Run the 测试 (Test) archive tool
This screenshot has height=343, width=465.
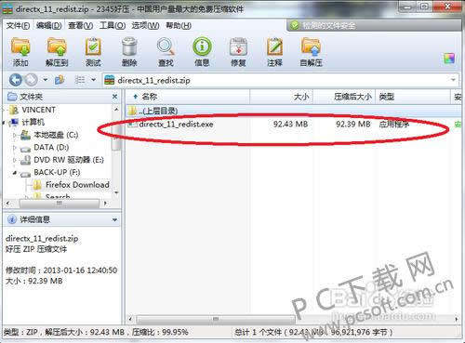(x=93, y=52)
